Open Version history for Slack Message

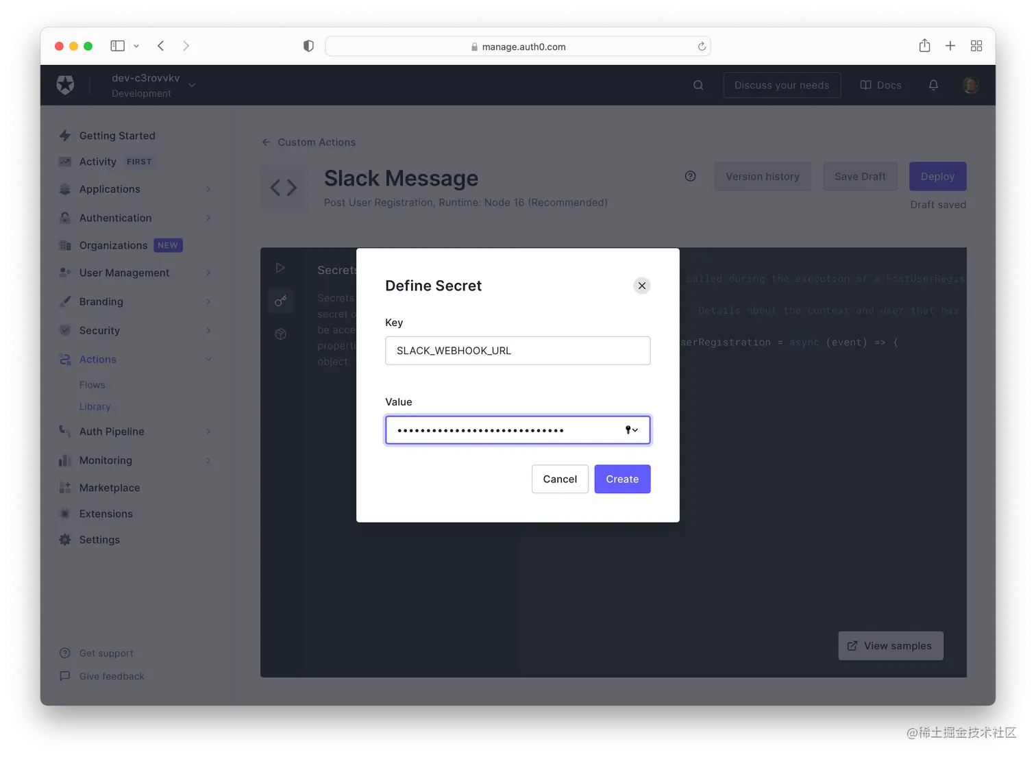click(x=763, y=176)
